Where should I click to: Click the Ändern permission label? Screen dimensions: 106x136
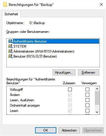[15, 95]
